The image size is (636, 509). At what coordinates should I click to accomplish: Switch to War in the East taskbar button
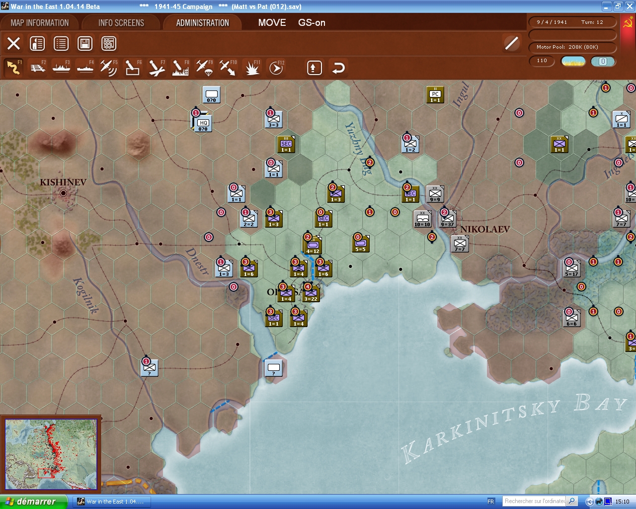[x=111, y=502]
